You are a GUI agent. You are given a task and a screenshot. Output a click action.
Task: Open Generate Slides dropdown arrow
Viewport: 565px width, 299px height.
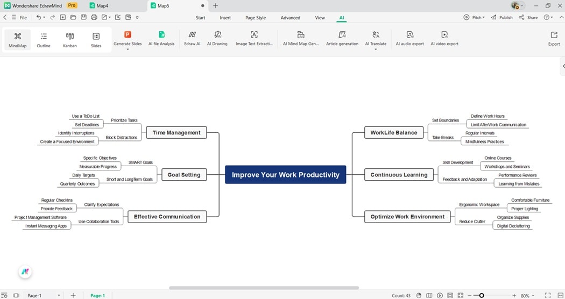click(x=128, y=49)
